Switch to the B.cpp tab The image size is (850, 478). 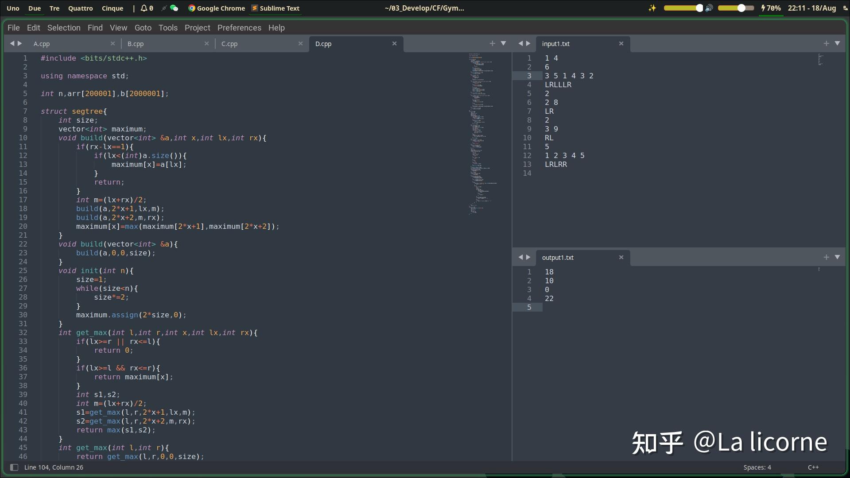(136, 44)
